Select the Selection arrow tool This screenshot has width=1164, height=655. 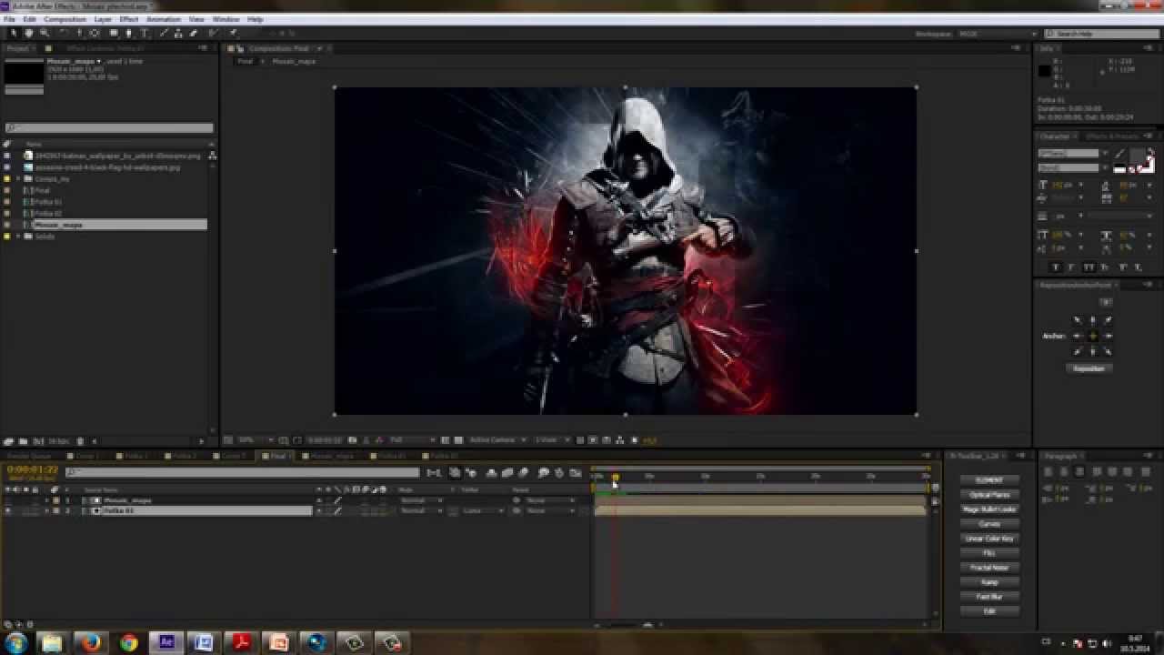pos(14,34)
